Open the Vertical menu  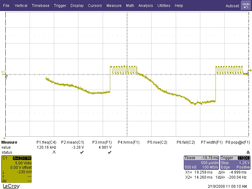coord(21,6)
